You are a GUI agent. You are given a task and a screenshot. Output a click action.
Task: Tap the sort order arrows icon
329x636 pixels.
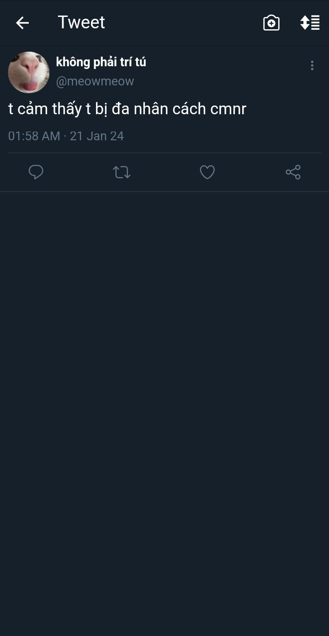(309, 23)
